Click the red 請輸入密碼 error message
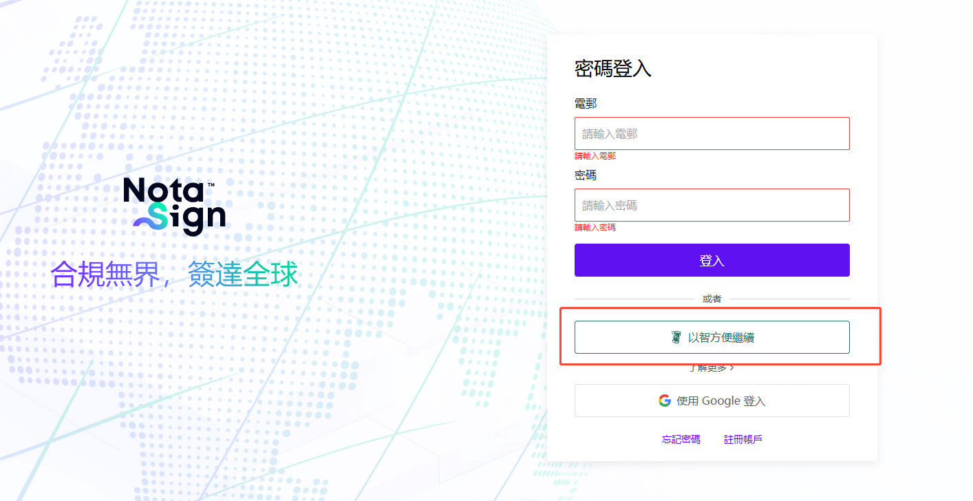The height and width of the screenshot is (501, 973). (595, 228)
